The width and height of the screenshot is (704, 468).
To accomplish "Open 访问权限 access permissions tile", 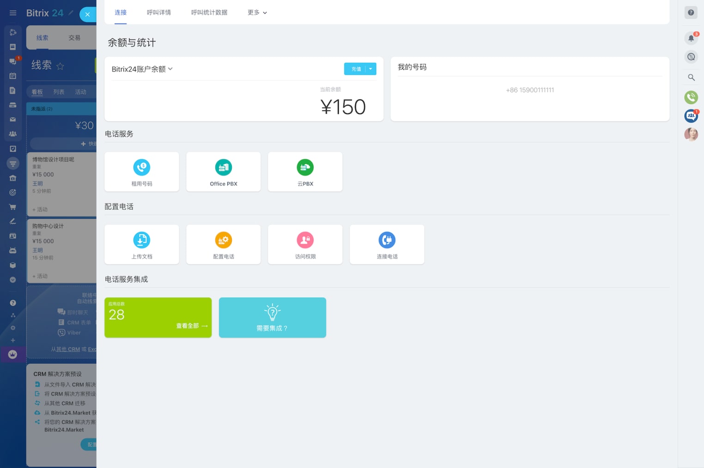I will point(305,245).
